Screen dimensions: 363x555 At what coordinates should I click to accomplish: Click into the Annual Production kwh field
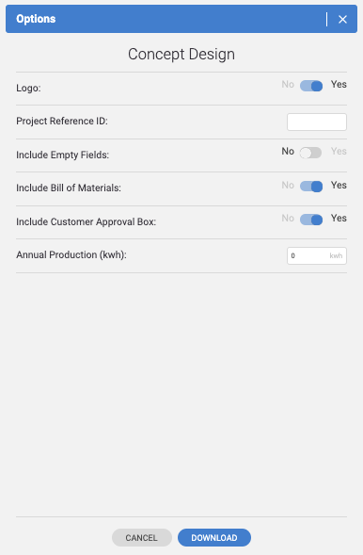317,255
